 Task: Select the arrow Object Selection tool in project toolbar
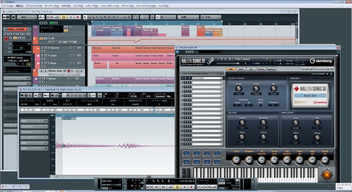[85, 17]
